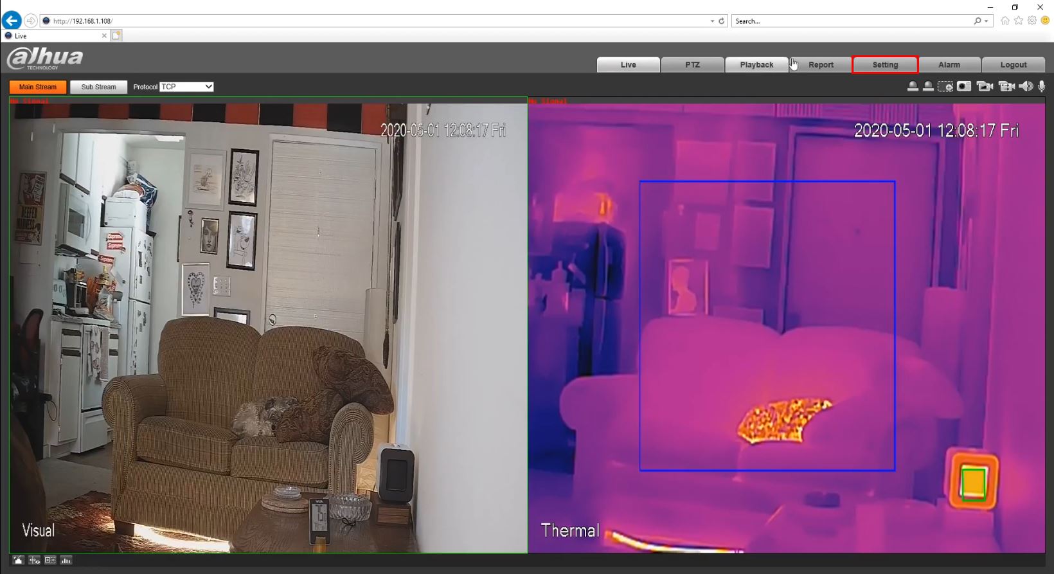Toggle audio output with the speaker icon
This screenshot has width=1054, height=574.
click(x=1026, y=87)
